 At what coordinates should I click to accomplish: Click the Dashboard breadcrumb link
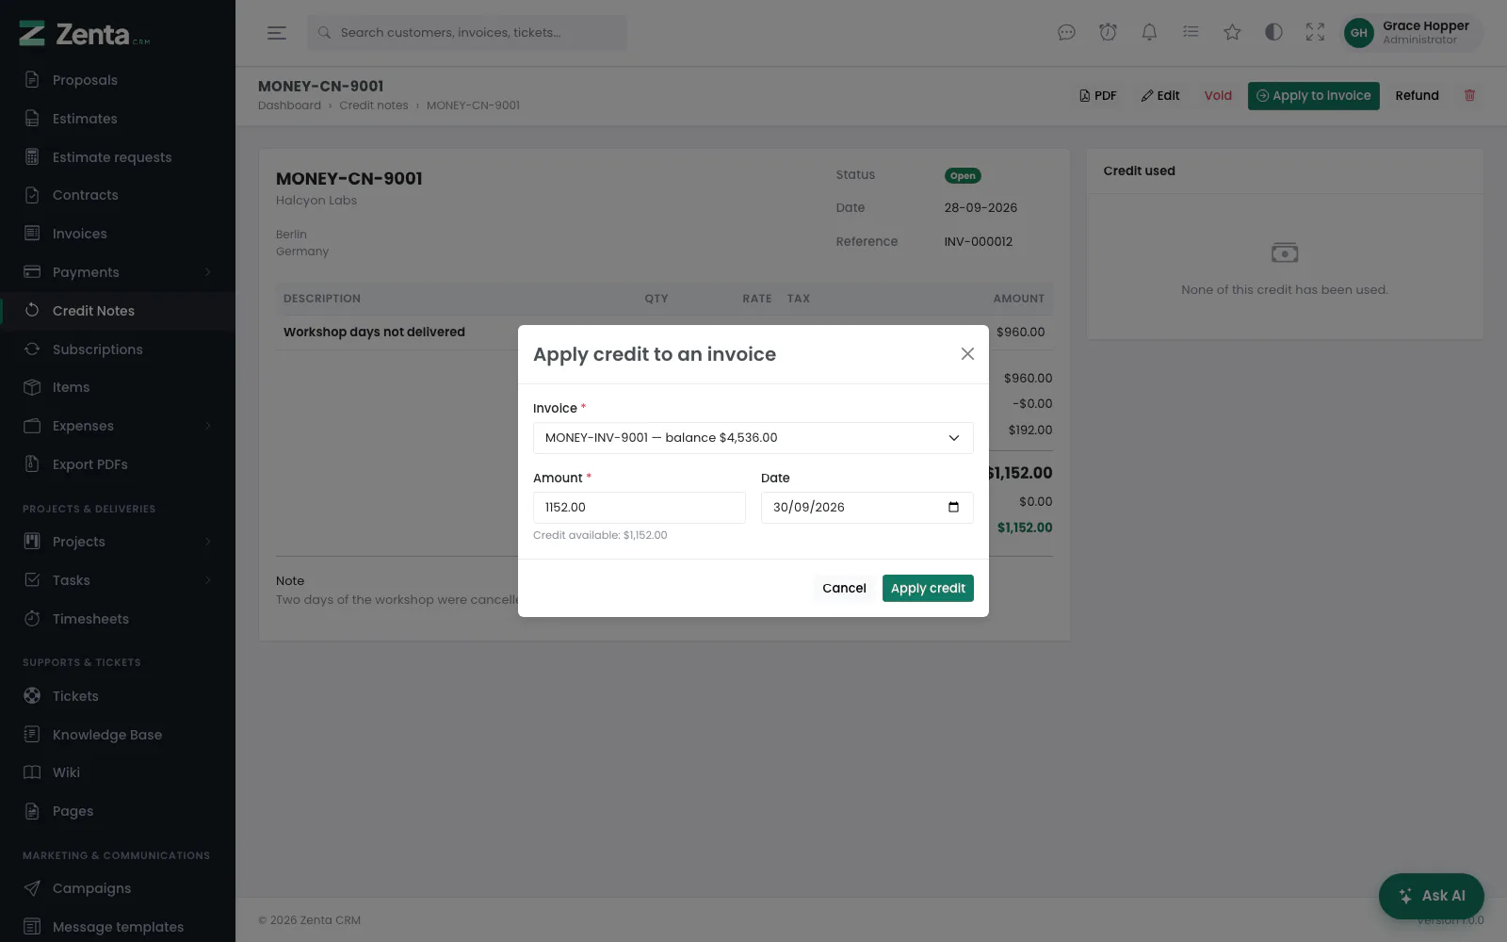pos(289,106)
